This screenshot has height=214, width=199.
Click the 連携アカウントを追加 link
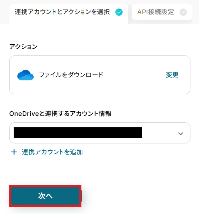(52, 152)
